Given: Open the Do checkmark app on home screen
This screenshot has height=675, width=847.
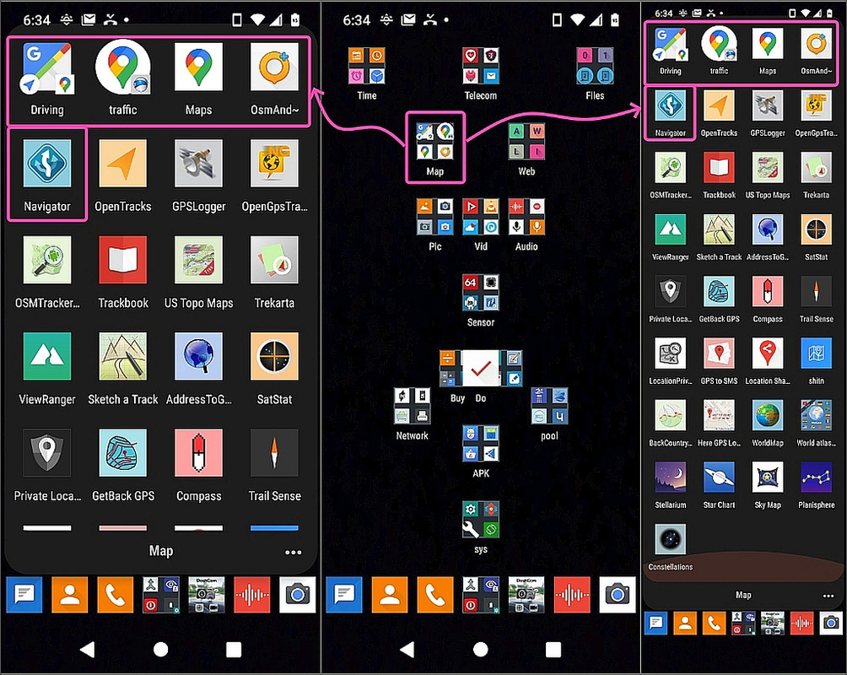Looking at the screenshot, I should pyautogui.click(x=480, y=369).
